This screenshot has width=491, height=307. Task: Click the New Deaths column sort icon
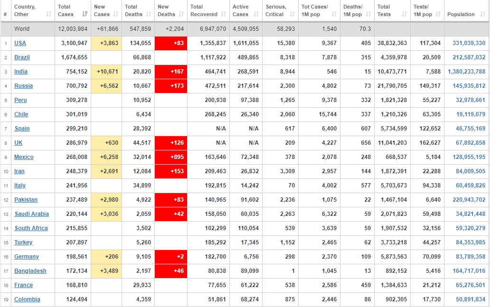point(181,14)
